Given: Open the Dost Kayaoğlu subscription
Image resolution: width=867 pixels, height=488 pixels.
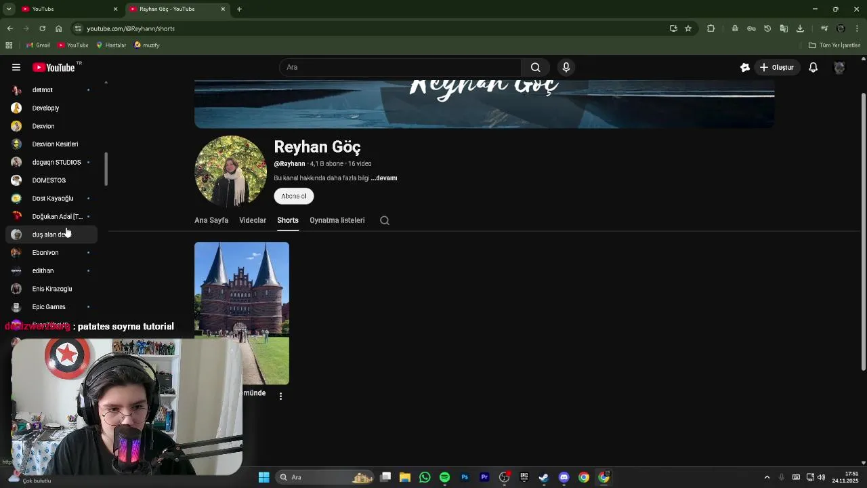Looking at the screenshot, I should tap(51, 198).
